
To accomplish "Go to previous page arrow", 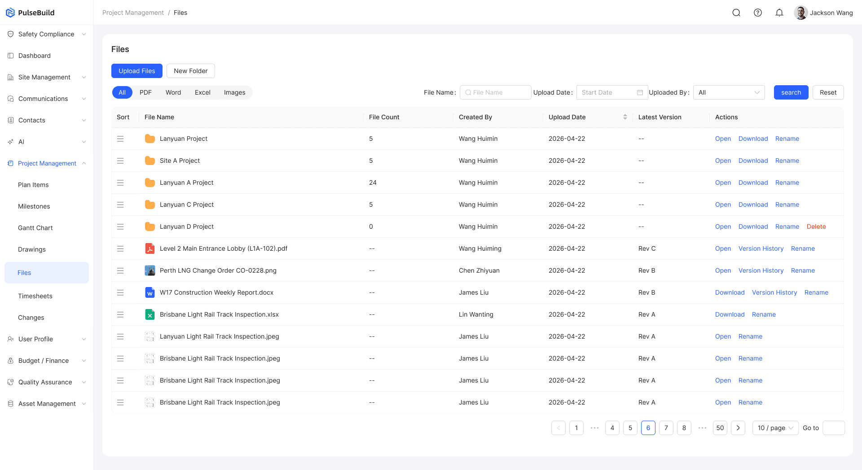I will (559, 428).
